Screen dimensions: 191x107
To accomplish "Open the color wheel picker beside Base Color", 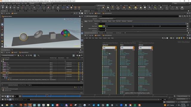I will [x=104, y=26].
